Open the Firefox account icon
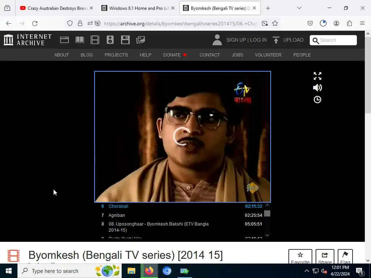Viewport: 371px width, 278px height. point(336,24)
